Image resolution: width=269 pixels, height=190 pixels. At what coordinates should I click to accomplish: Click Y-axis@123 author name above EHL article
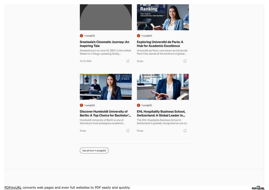click(x=146, y=105)
